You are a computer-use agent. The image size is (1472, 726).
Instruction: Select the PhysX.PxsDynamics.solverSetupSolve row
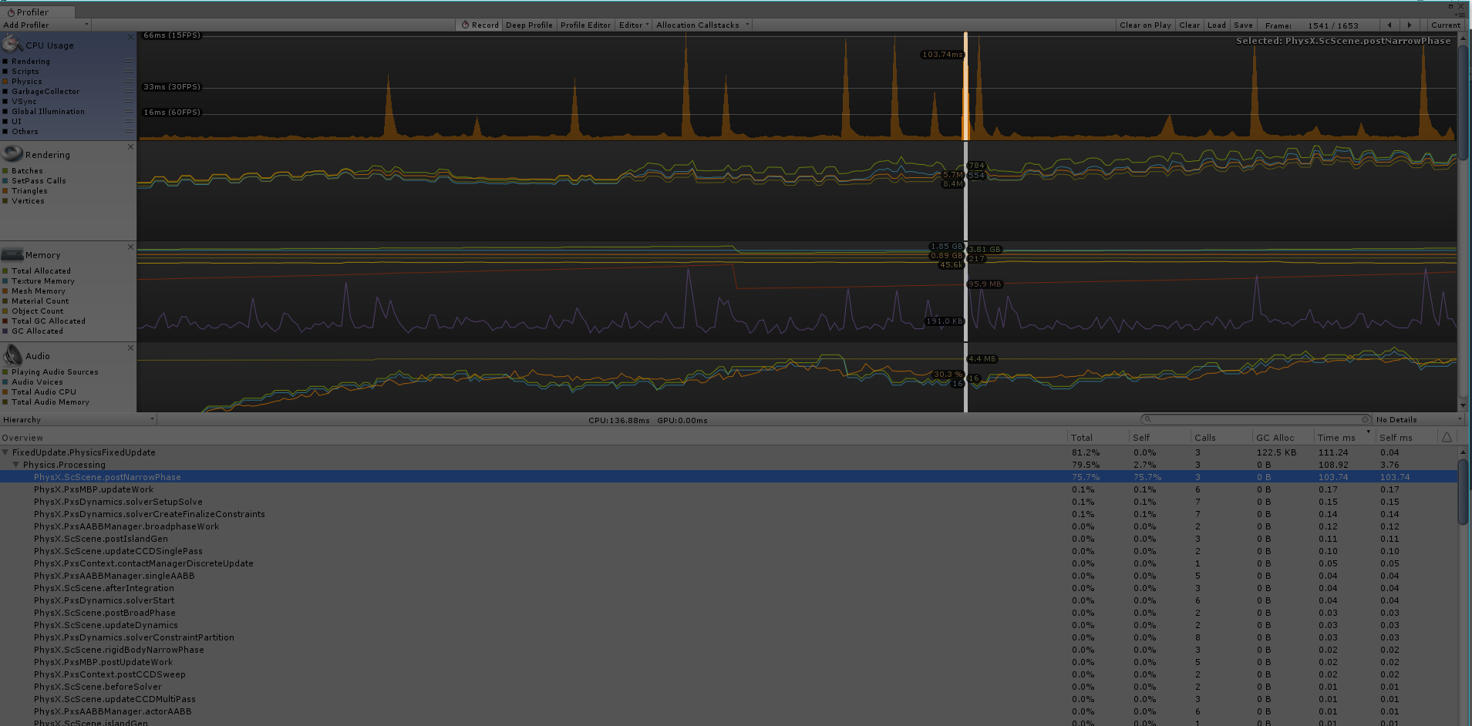tap(729, 502)
